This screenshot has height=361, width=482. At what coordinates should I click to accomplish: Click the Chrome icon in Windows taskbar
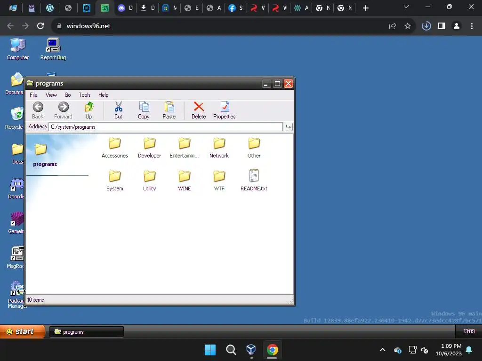coord(273,350)
